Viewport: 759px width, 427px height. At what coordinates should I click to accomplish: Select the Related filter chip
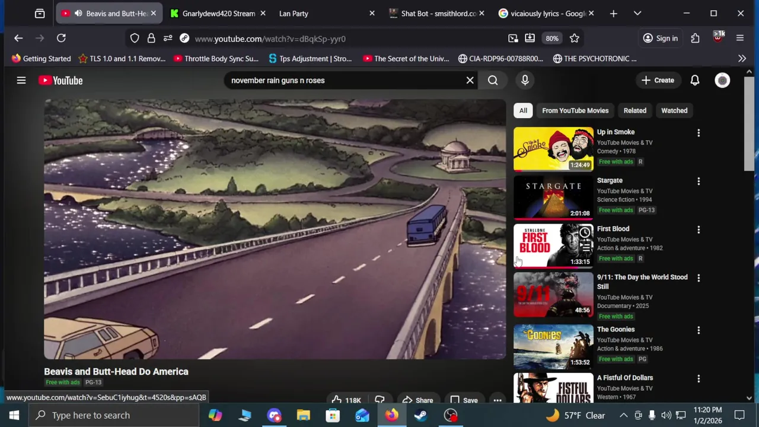[x=634, y=110]
